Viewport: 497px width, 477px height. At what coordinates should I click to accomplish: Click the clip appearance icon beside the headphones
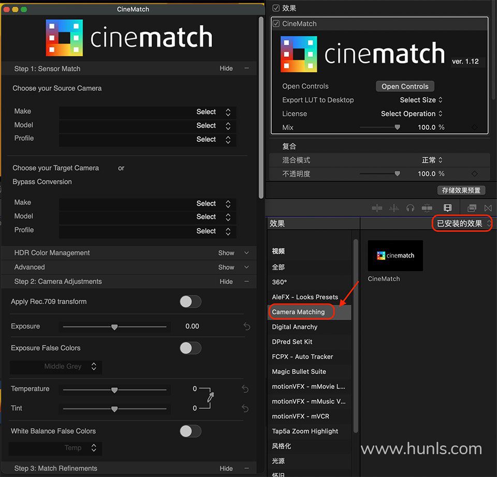pyautogui.click(x=427, y=208)
